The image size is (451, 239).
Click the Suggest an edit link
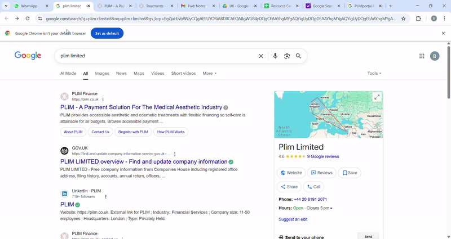tap(293, 219)
